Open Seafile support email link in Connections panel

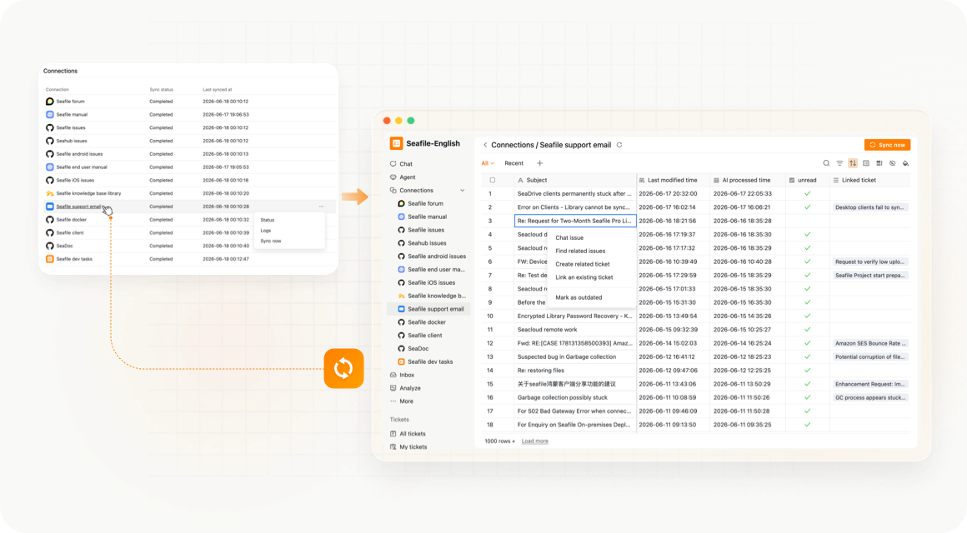pos(78,207)
